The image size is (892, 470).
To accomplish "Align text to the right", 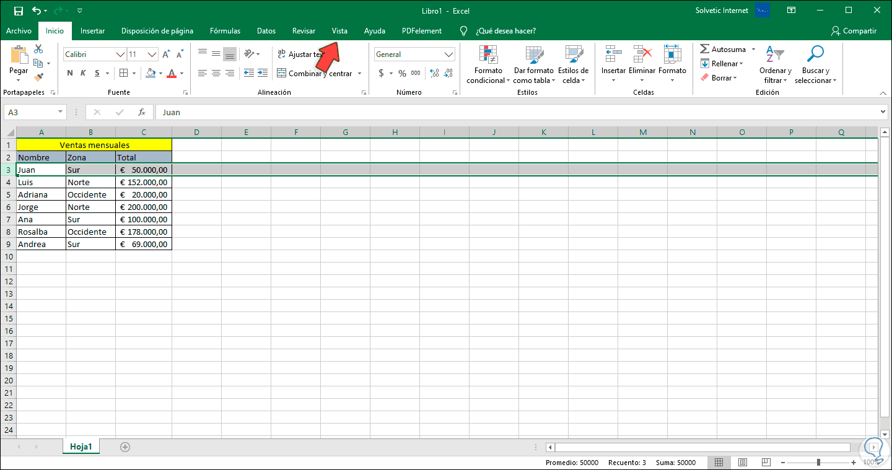I will [230, 73].
